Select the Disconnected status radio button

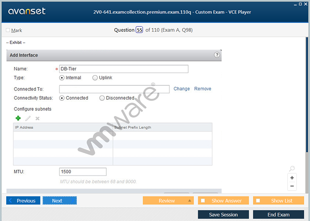coord(102,98)
